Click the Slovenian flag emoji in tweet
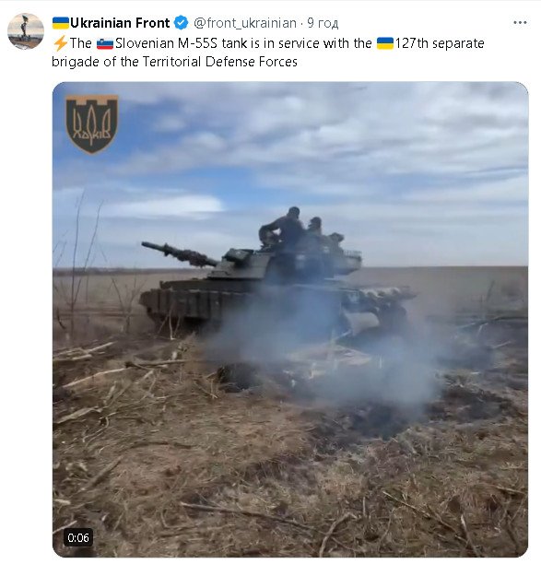This screenshot has width=541, height=564. [x=105, y=44]
